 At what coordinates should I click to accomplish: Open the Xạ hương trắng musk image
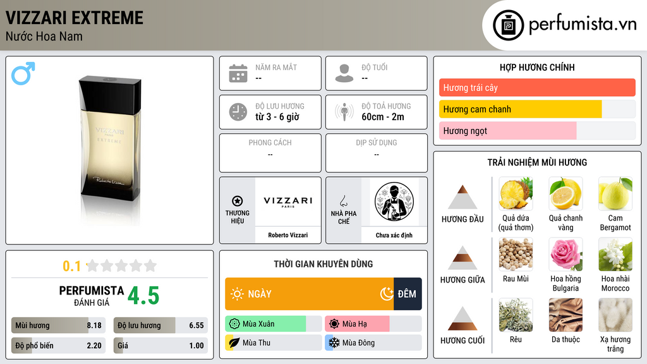[x=615, y=315]
